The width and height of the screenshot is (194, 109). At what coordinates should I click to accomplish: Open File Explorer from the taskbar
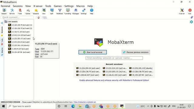coord(80,106)
